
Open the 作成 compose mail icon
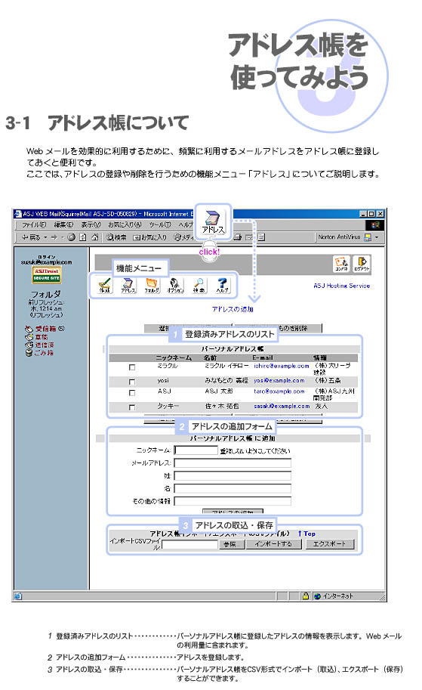click(x=105, y=285)
